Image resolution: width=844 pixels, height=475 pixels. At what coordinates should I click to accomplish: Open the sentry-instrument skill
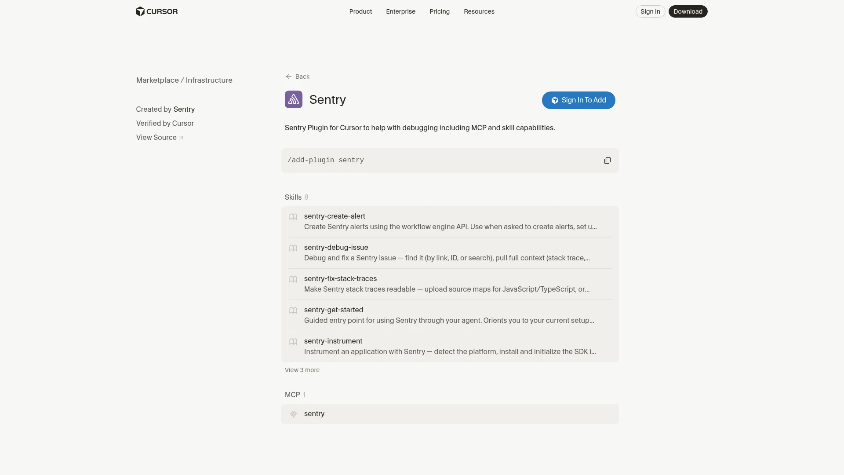click(450, 347)
